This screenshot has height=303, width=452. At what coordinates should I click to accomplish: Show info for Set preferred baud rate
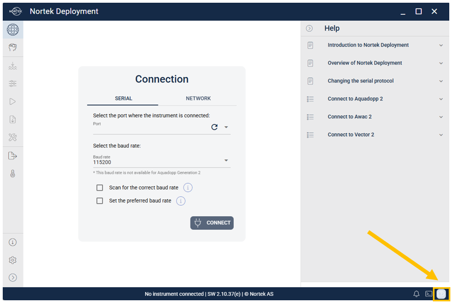[181, 201]
